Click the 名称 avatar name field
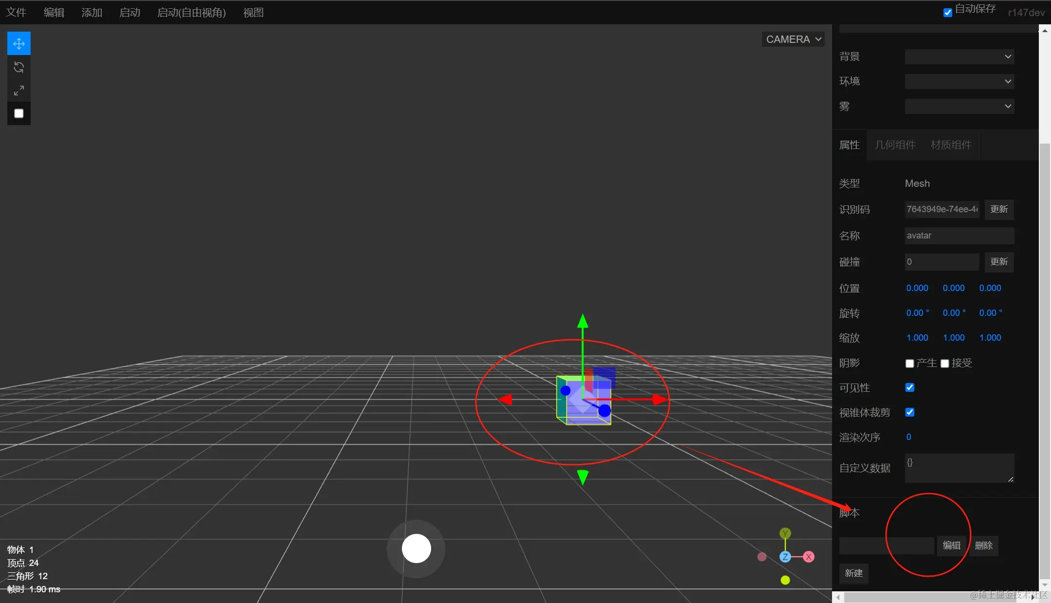The image size is (1051, 603). pos(959,236)
